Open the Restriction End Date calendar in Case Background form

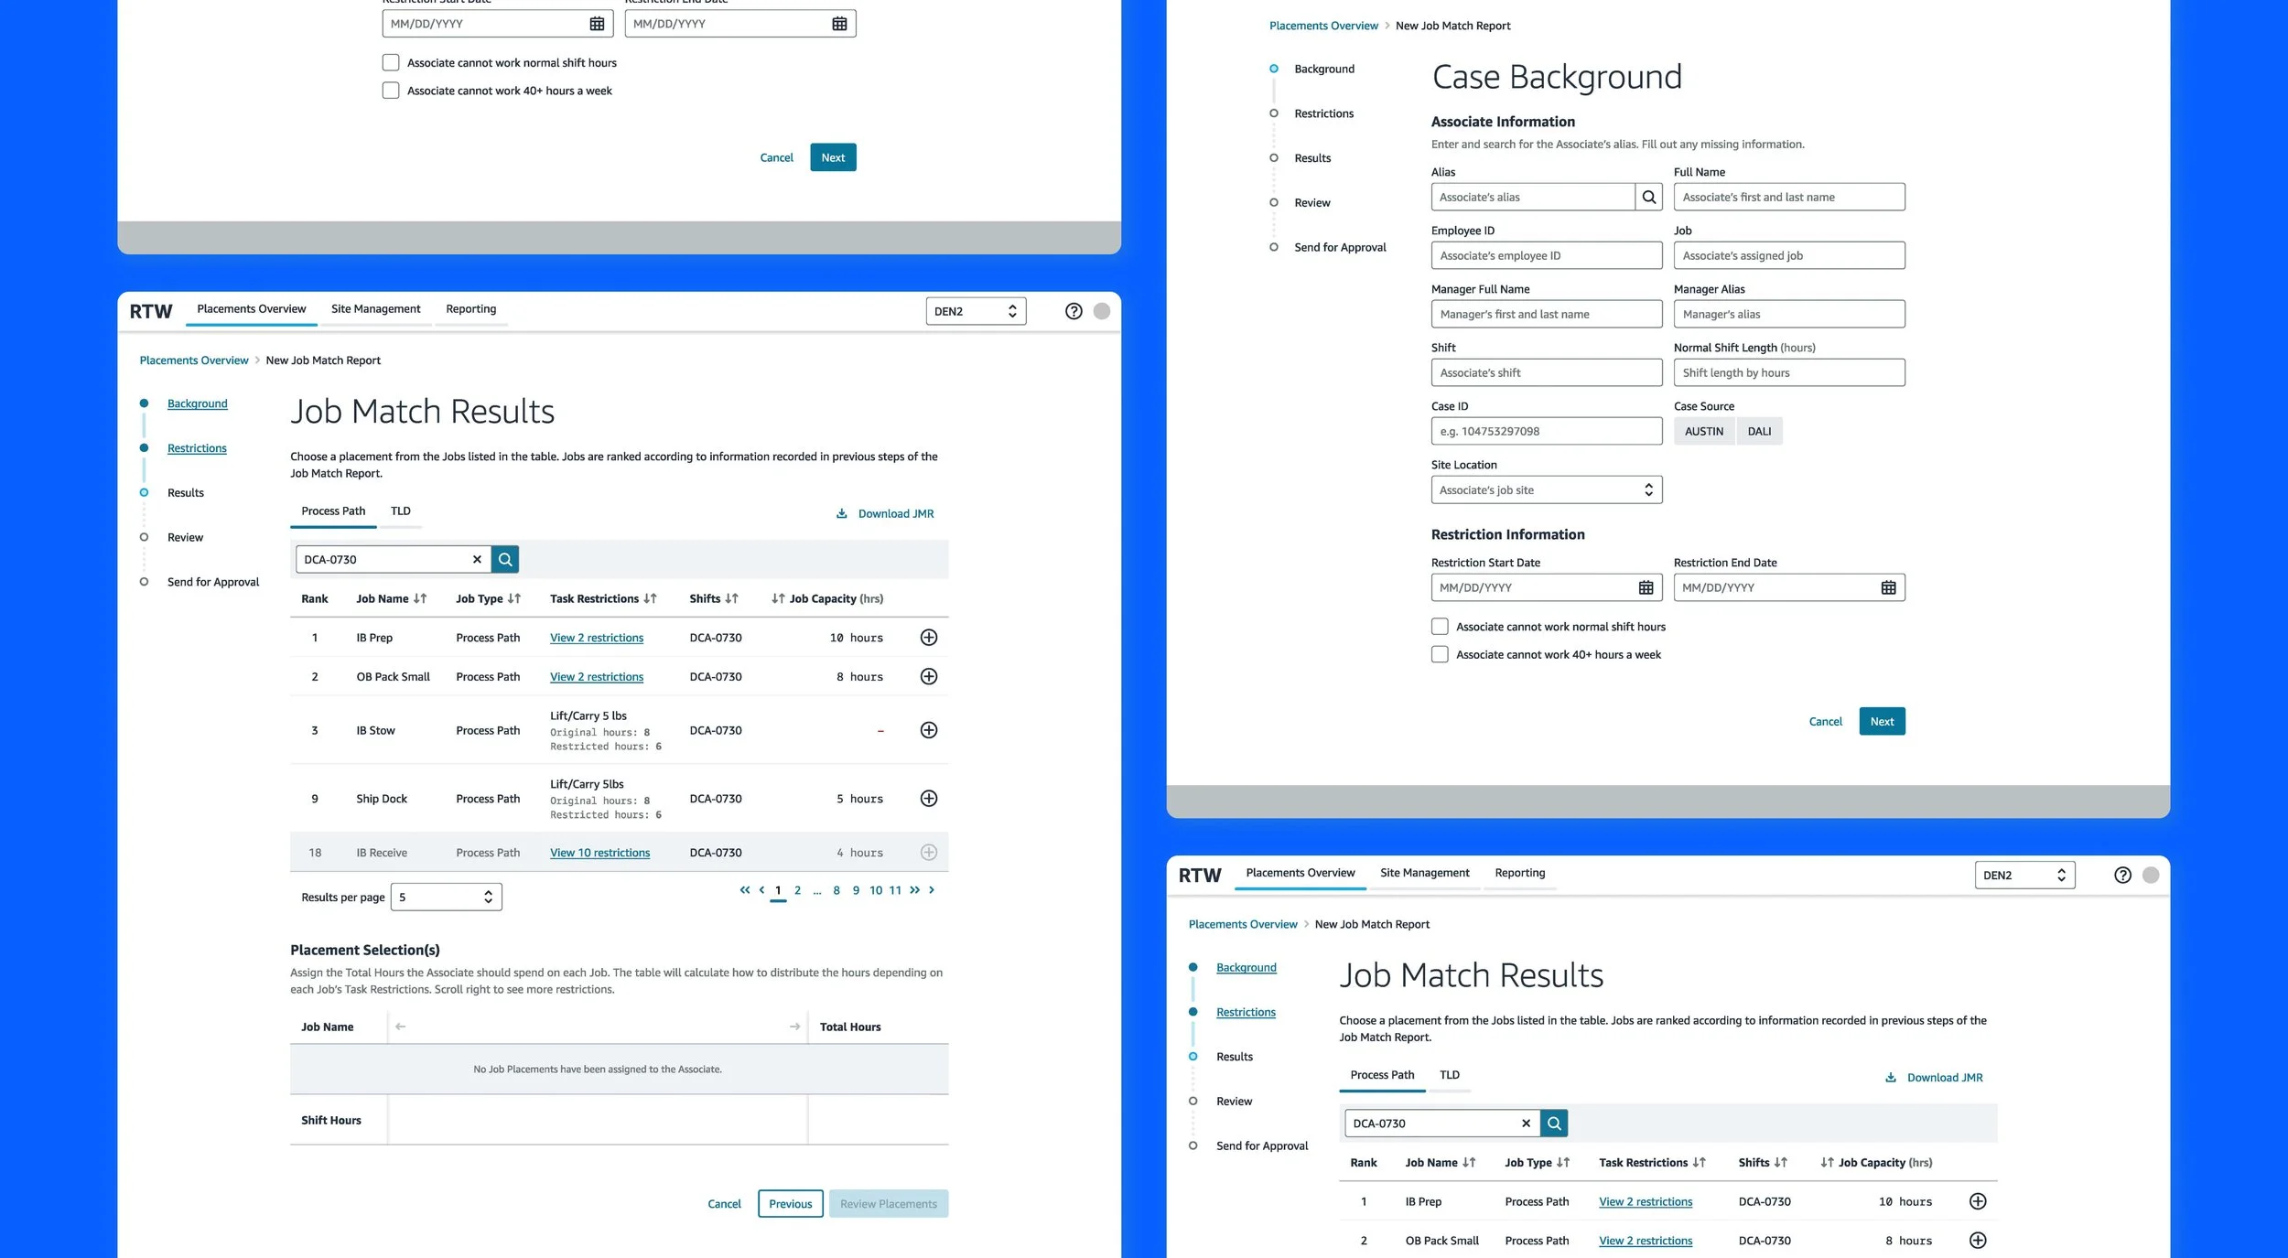pos(1888,587)
